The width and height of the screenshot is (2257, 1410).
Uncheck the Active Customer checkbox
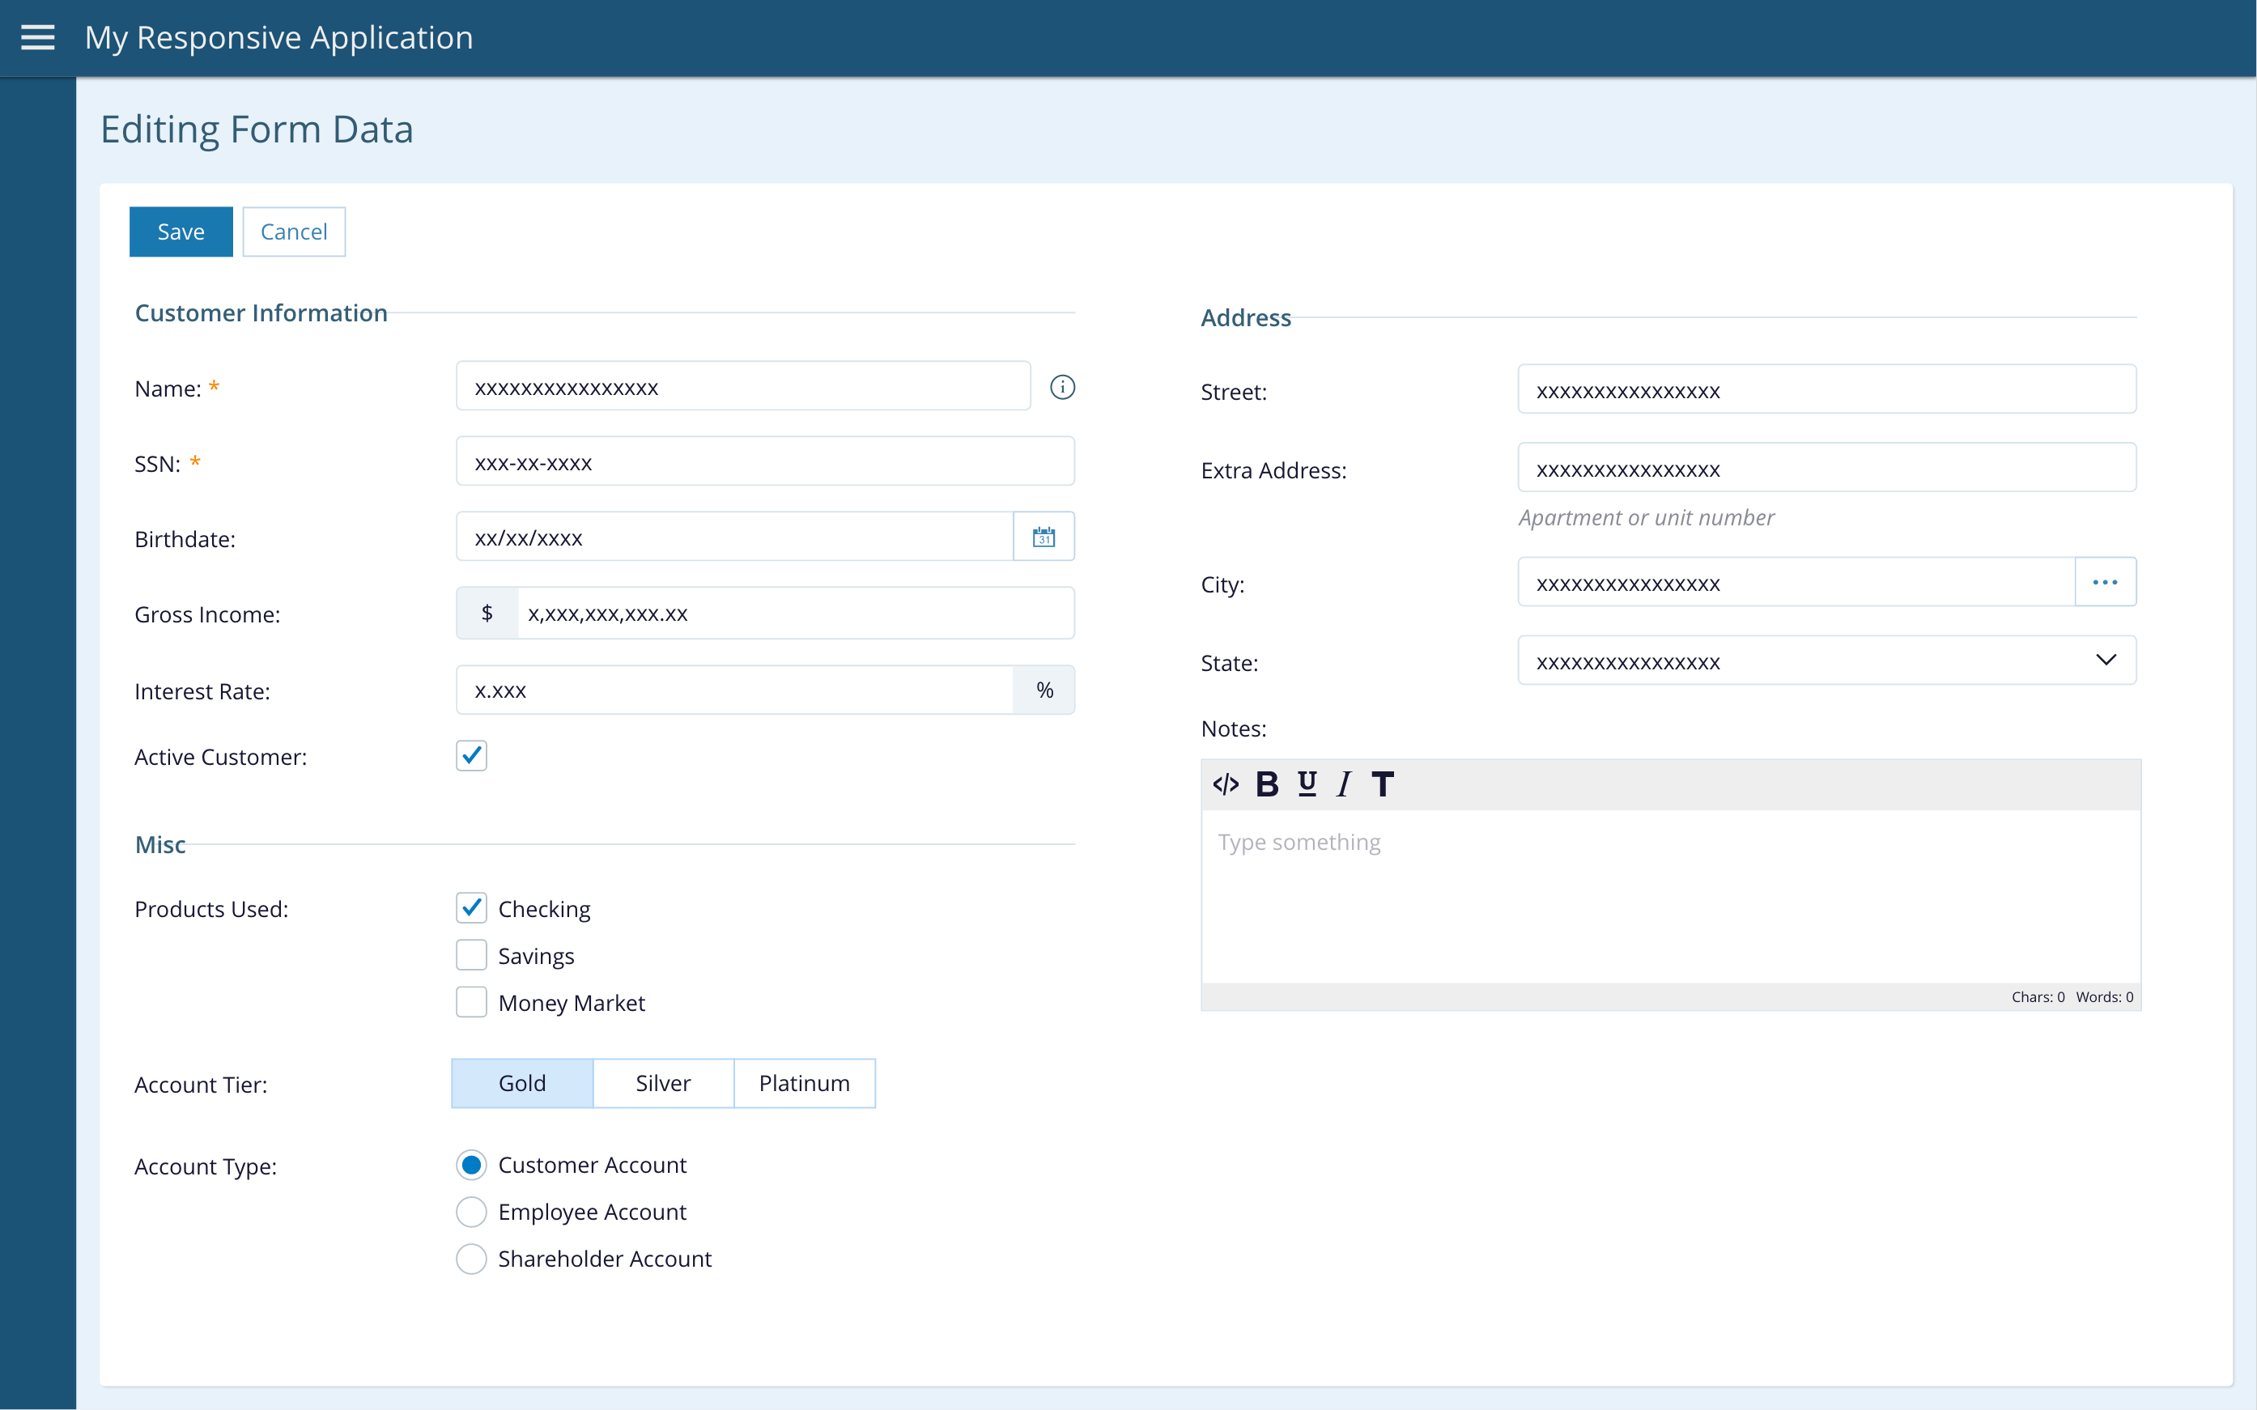point(471,755)
